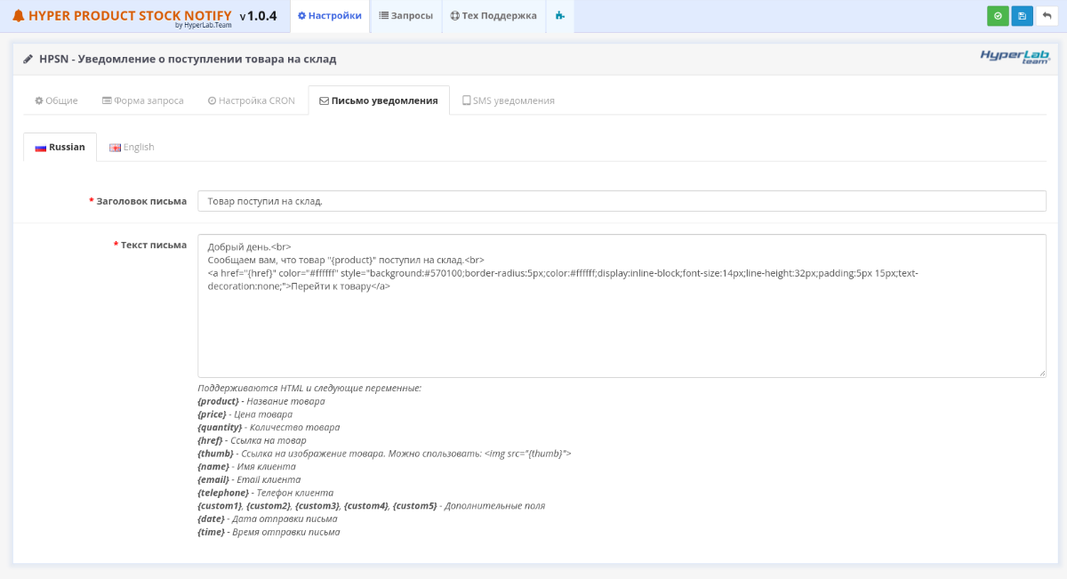Image resolution: width=1067 pixels, height=579 pixels.
Task: Click the Заголовок письма input field
Action: tap(621, 201)
